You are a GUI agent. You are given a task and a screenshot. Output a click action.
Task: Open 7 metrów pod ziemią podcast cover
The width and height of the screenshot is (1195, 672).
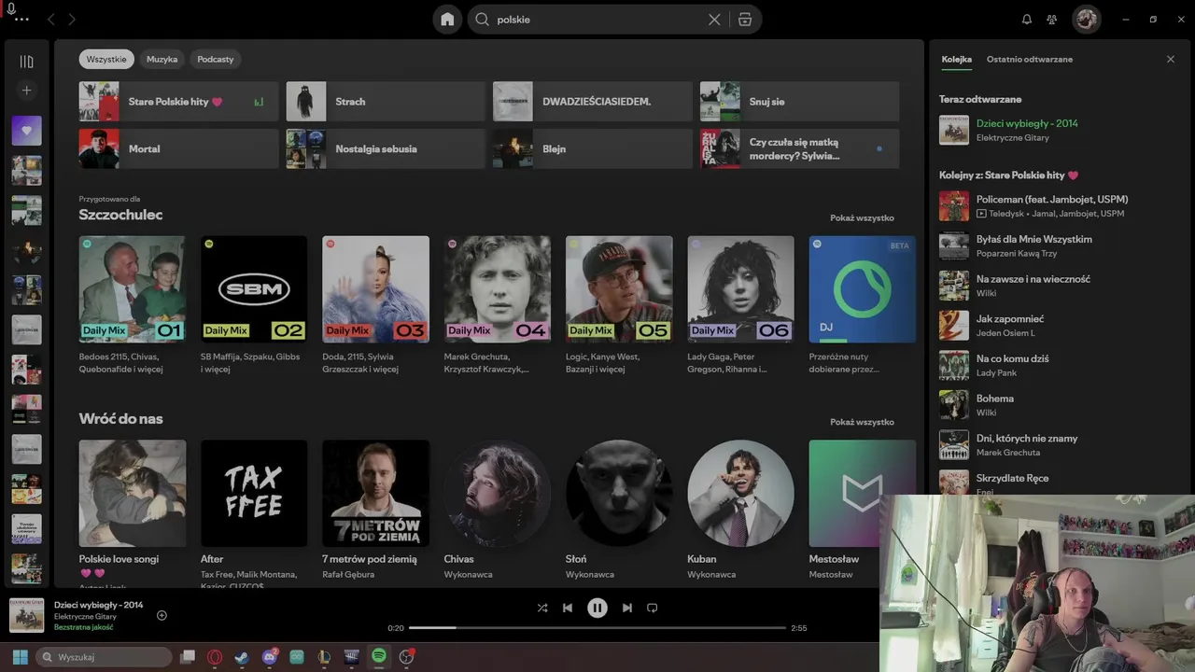(x=375, y=494)
